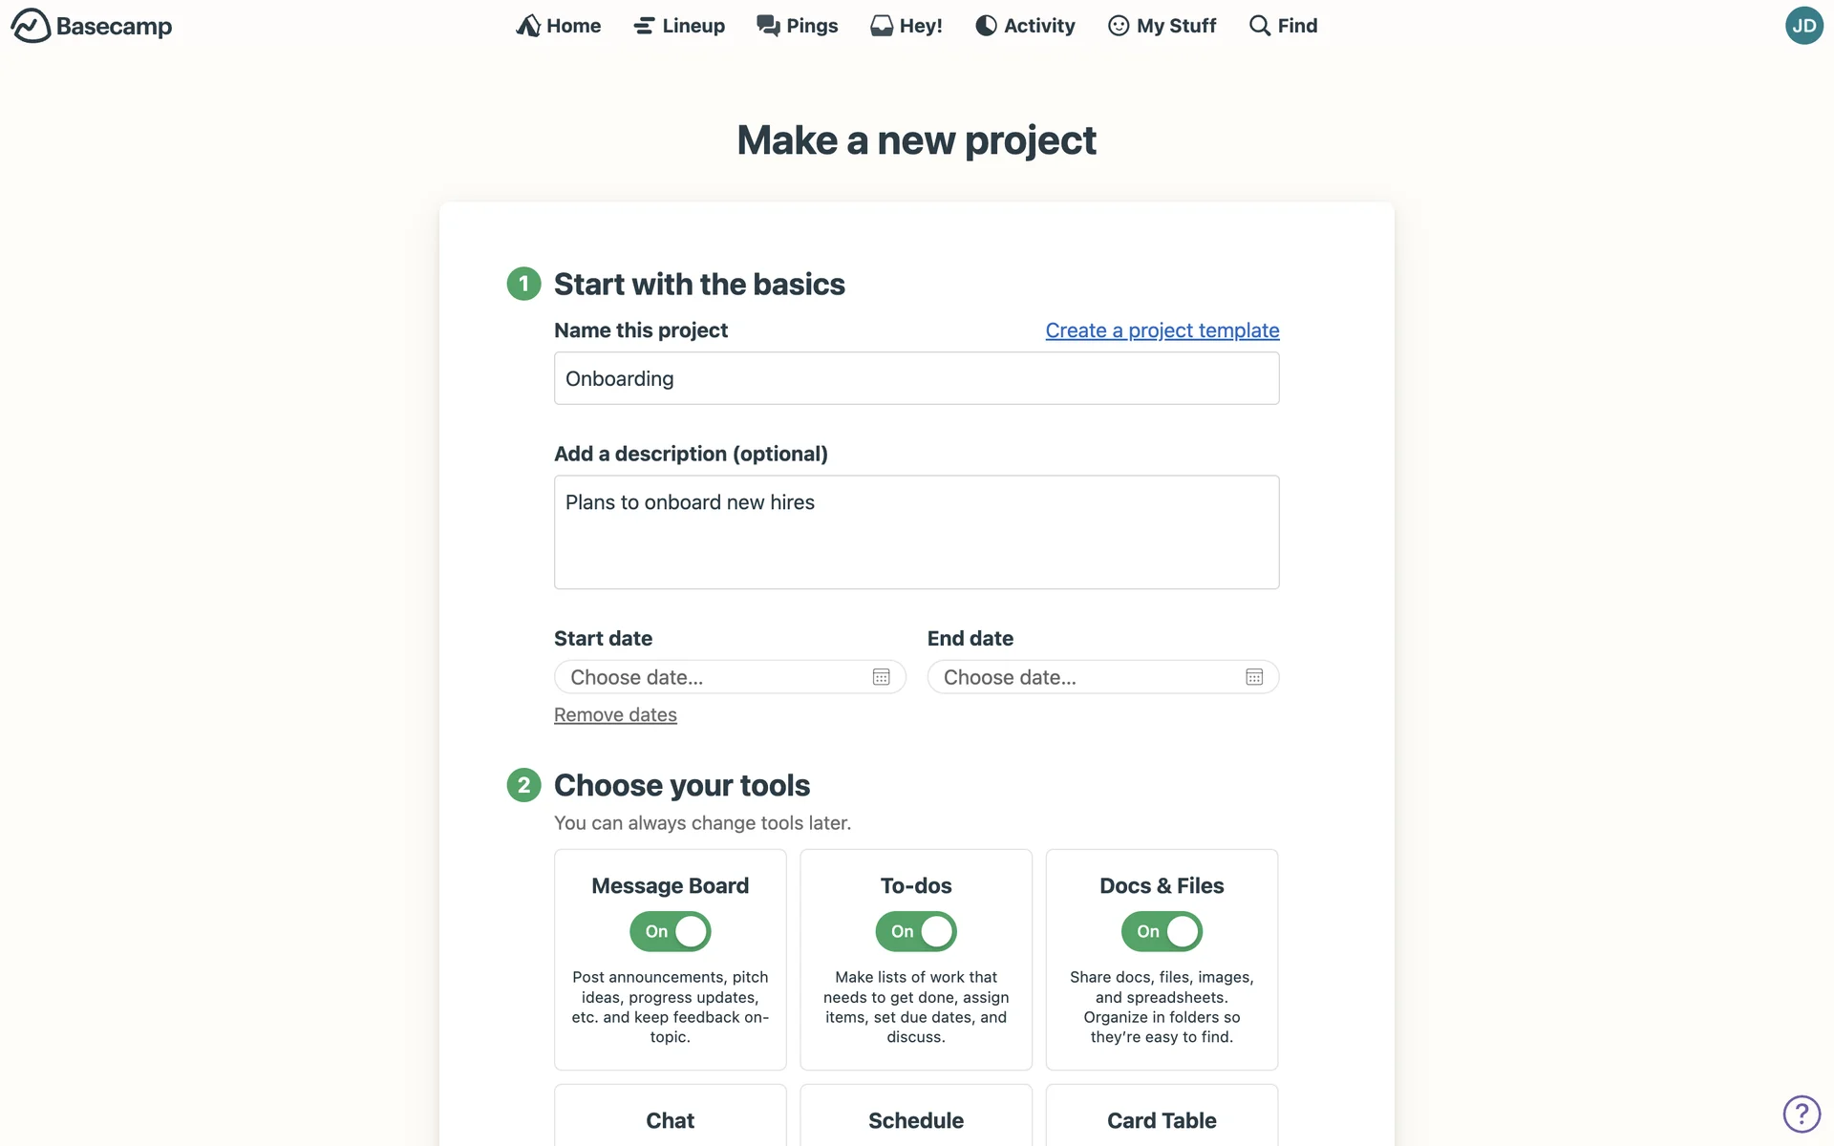
Task: Click Create a project template link
Action: (x=1162, y=330)
